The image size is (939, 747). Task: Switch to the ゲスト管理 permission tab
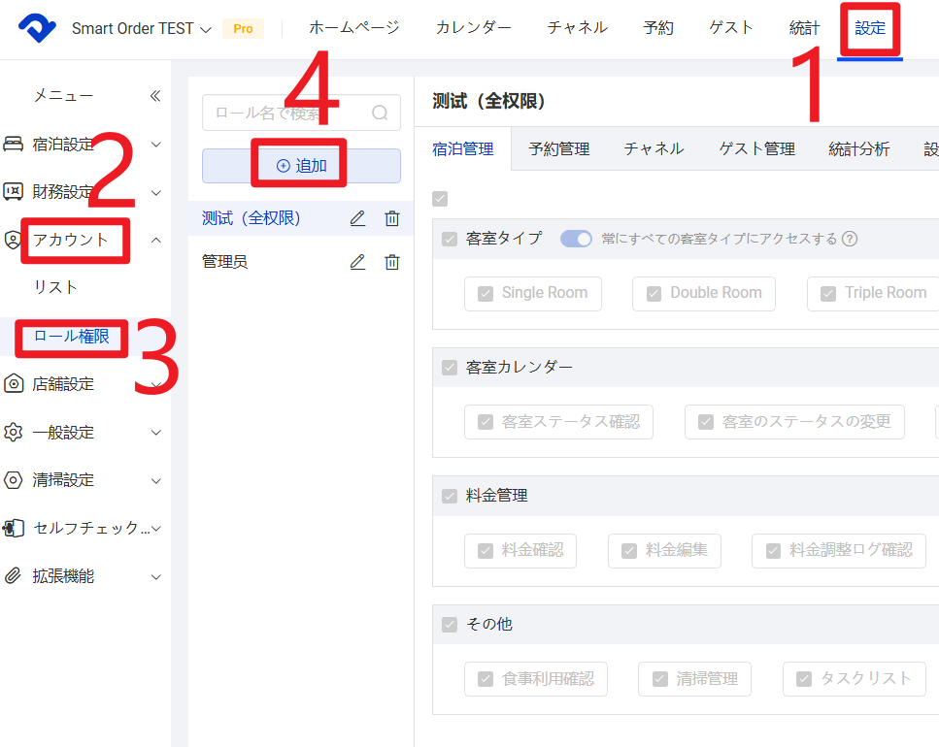click(757, 149)
